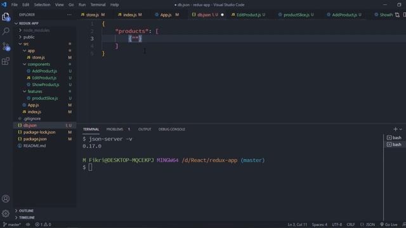Expand the node_modules folder
The height and width of the screenshot is (228, 406).
(45, 30)
